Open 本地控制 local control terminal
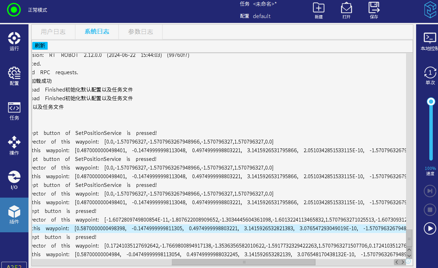 [x=430, y=42]
